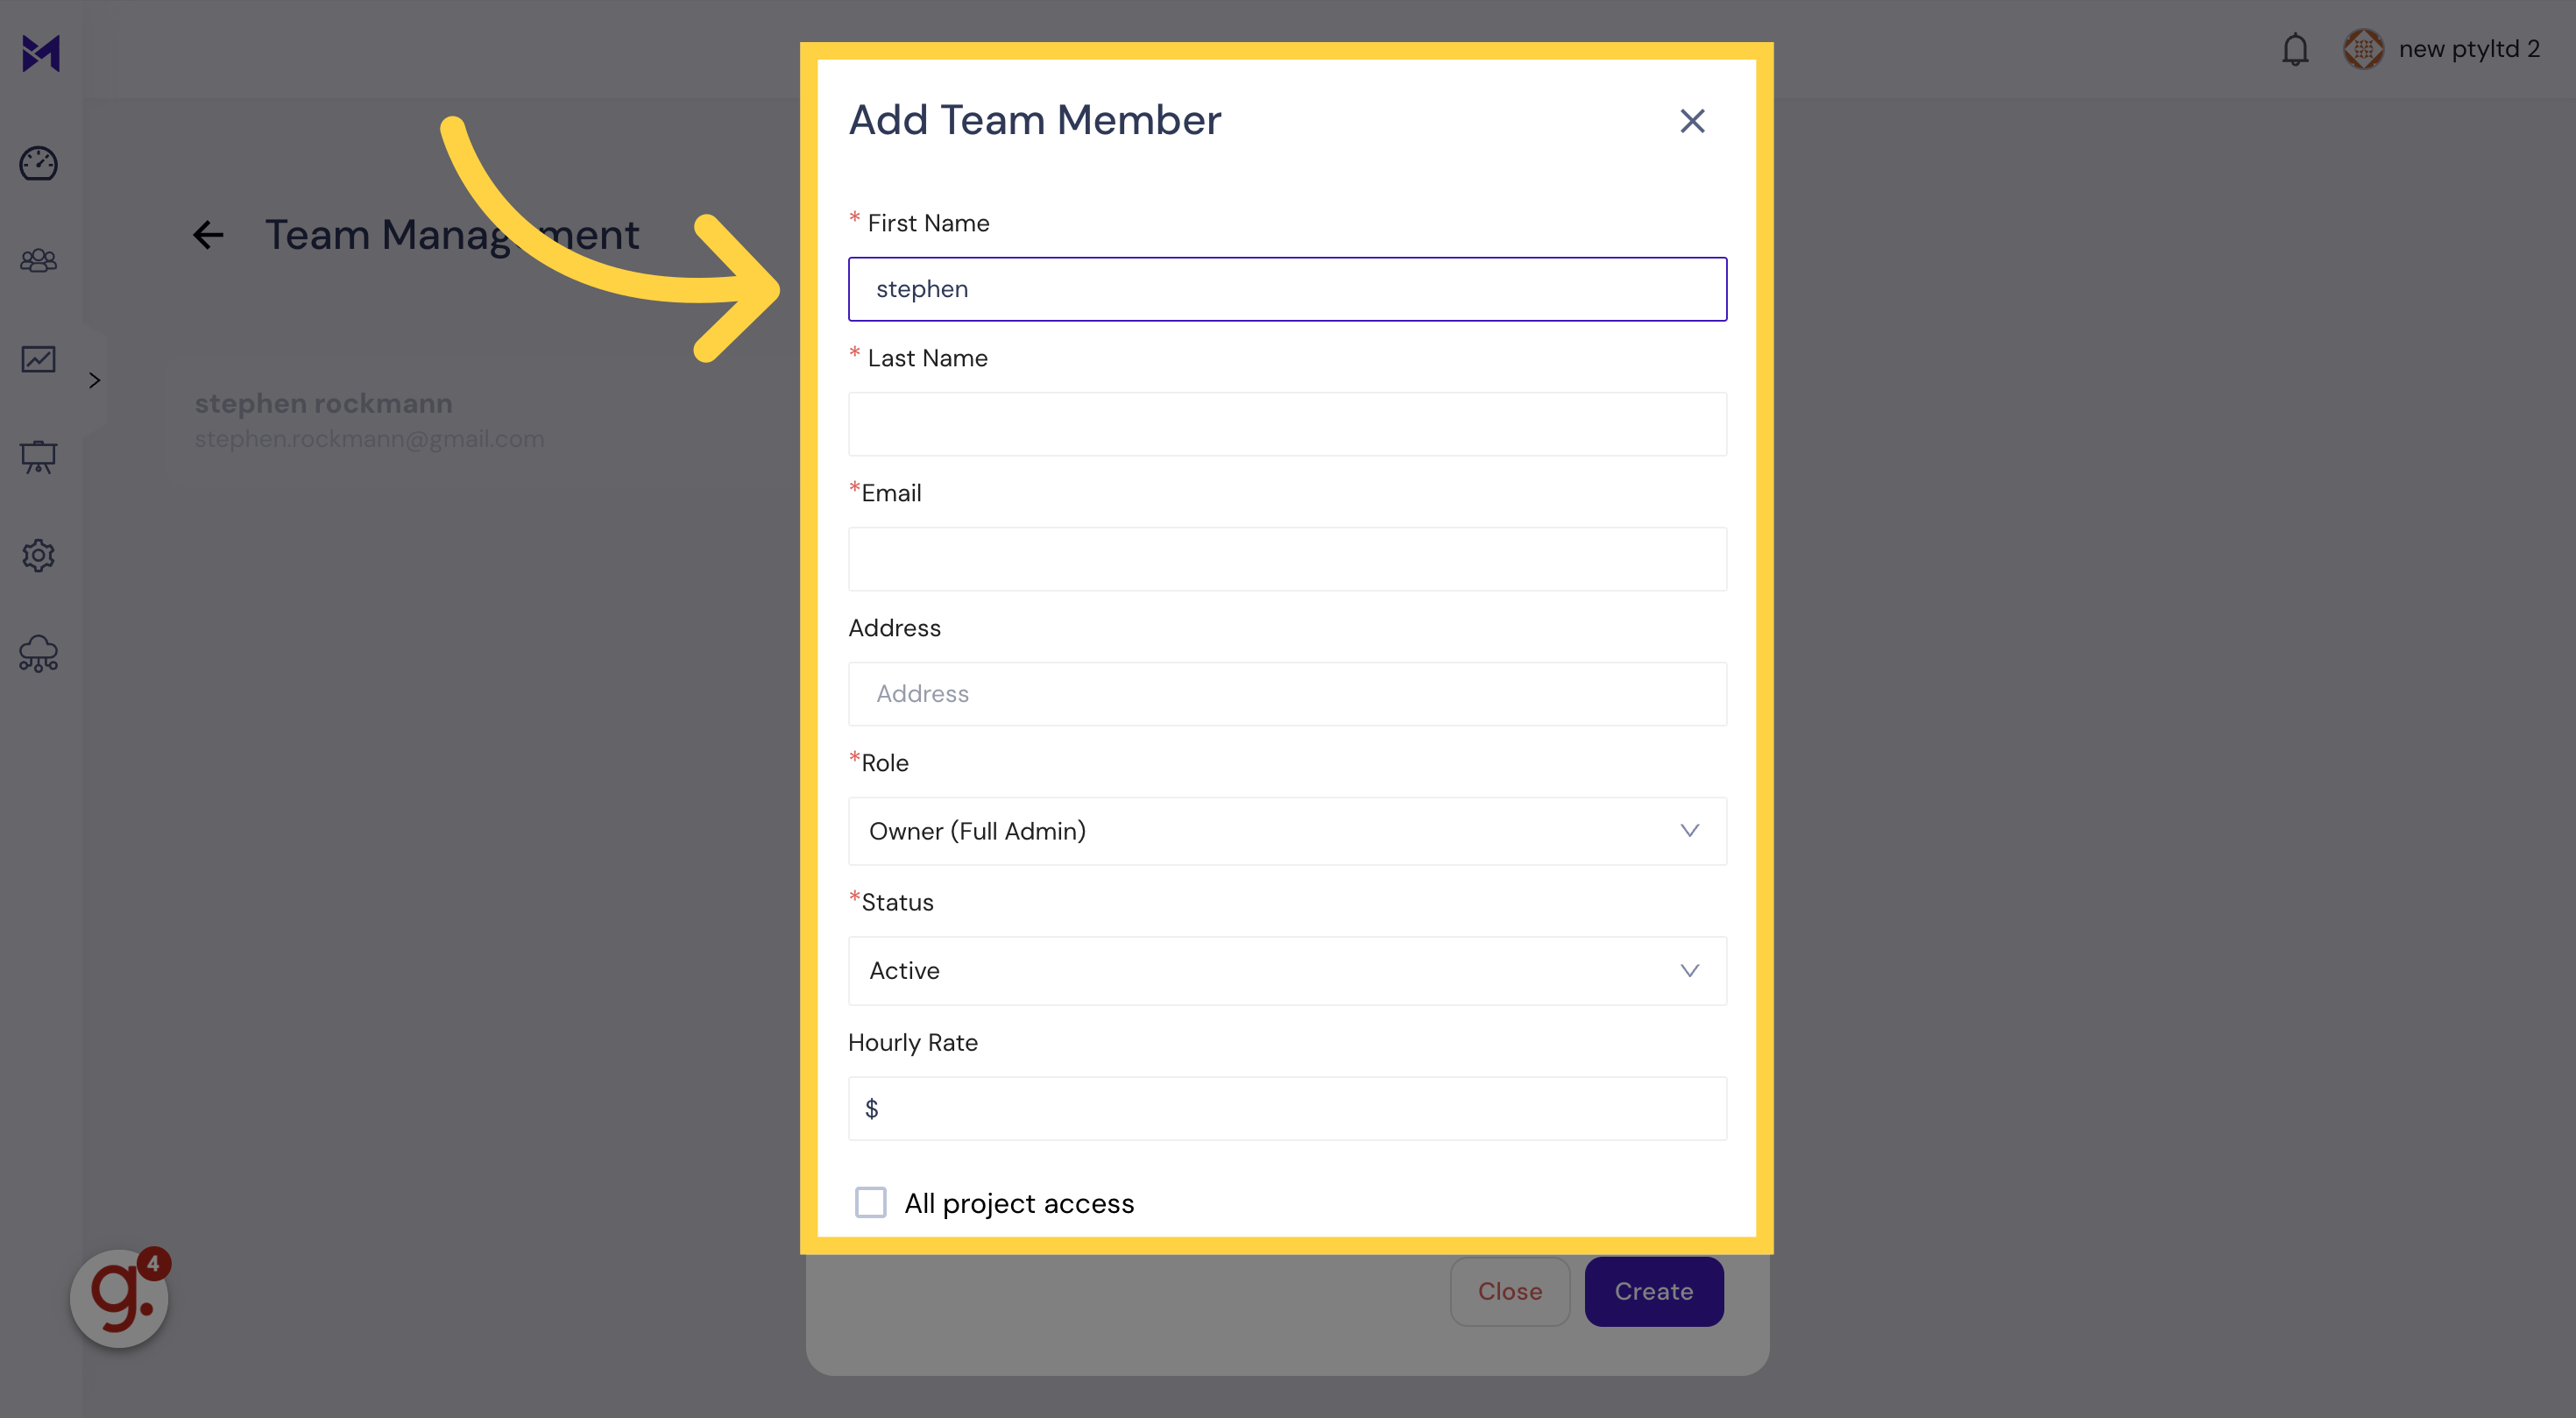Enter value in Hourly Rate dollar field
Screen dimensions: 2576x1418
[1288, 1109]
